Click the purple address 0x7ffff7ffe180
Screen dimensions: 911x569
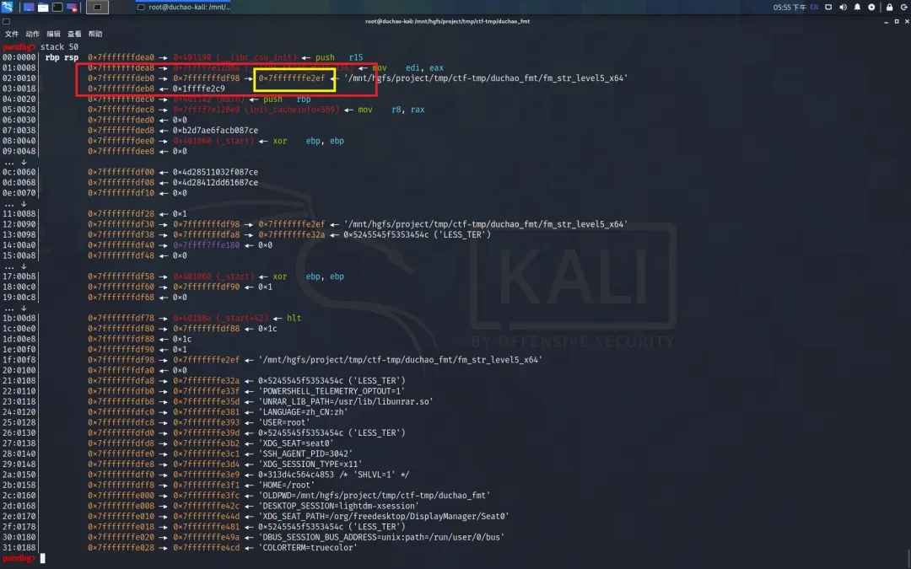click(x=207, y=245)
